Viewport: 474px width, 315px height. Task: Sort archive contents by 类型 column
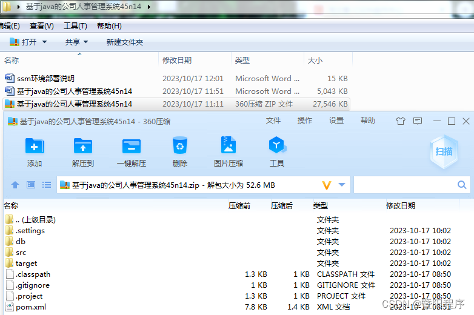[x=321, y=206]
